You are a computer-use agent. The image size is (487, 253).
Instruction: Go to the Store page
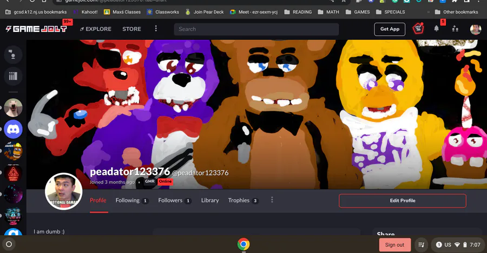[x=131, y=29]
